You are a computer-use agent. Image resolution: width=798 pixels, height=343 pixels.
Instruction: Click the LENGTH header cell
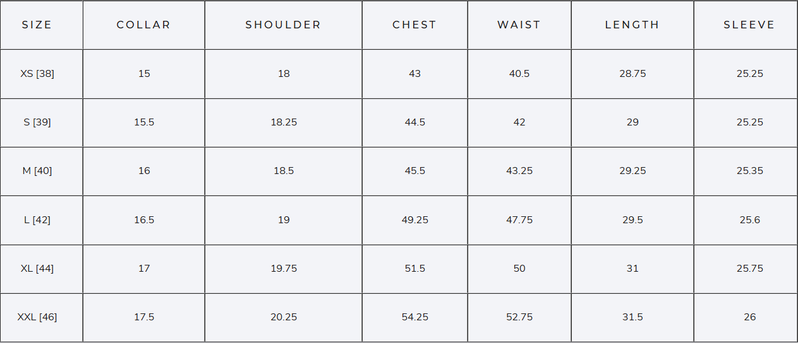pyautogui.click(x=632, y=25)
